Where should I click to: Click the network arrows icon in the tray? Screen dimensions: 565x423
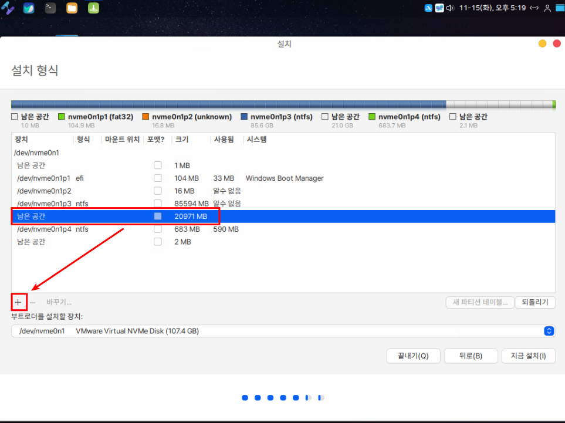(534, 8)
